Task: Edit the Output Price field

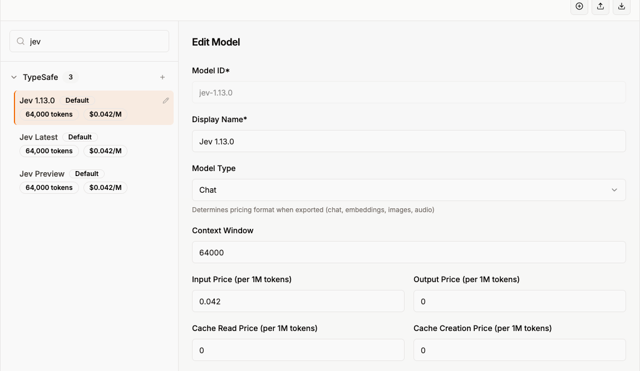Action: tap(520, 302)
